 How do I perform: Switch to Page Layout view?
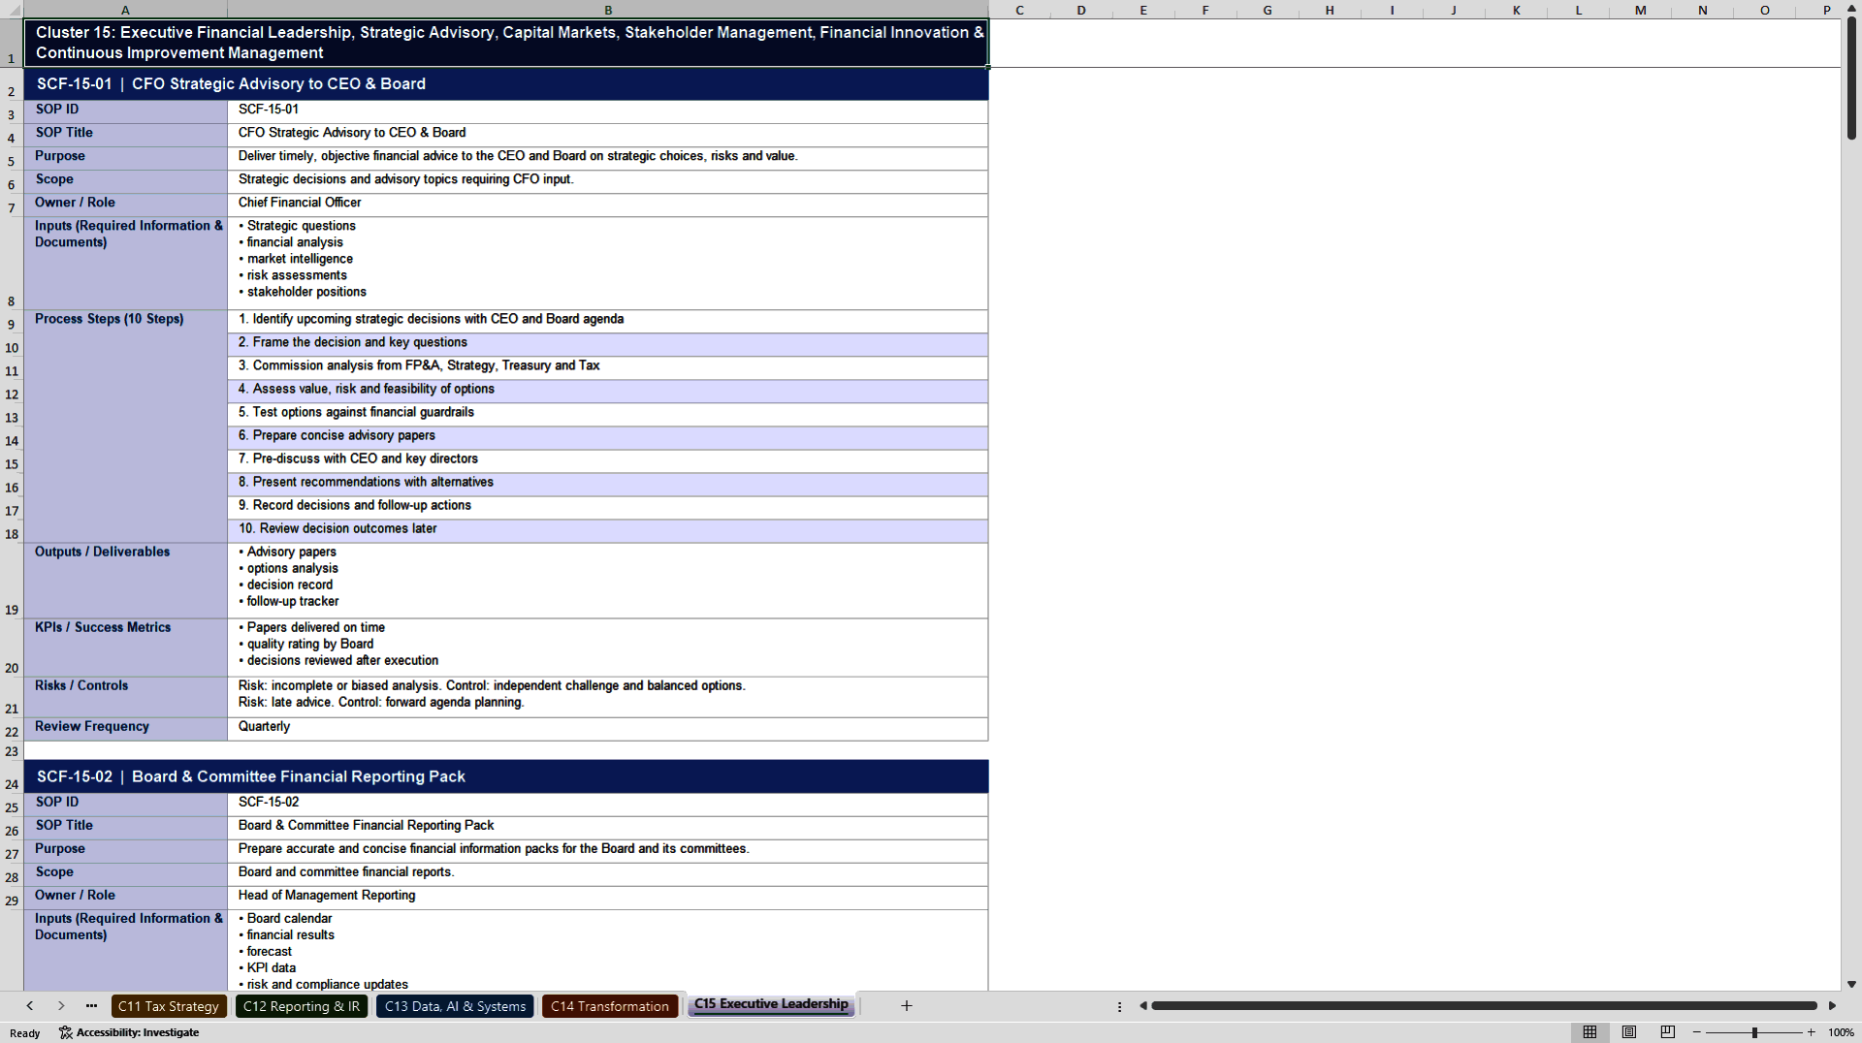pyautogui.click(x=1629, y=1032)
